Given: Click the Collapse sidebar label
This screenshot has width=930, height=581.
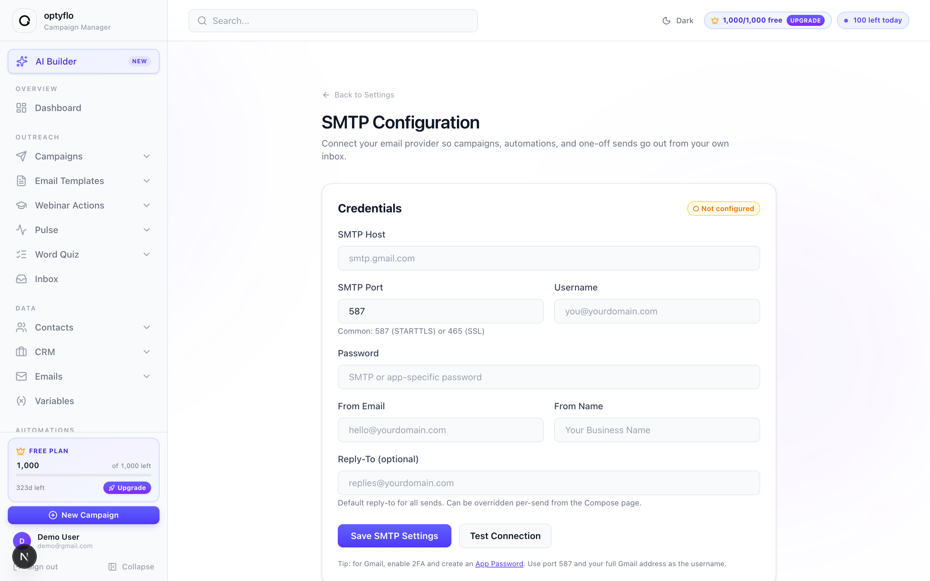Looking at the screenshot, I should coord(138,567).
